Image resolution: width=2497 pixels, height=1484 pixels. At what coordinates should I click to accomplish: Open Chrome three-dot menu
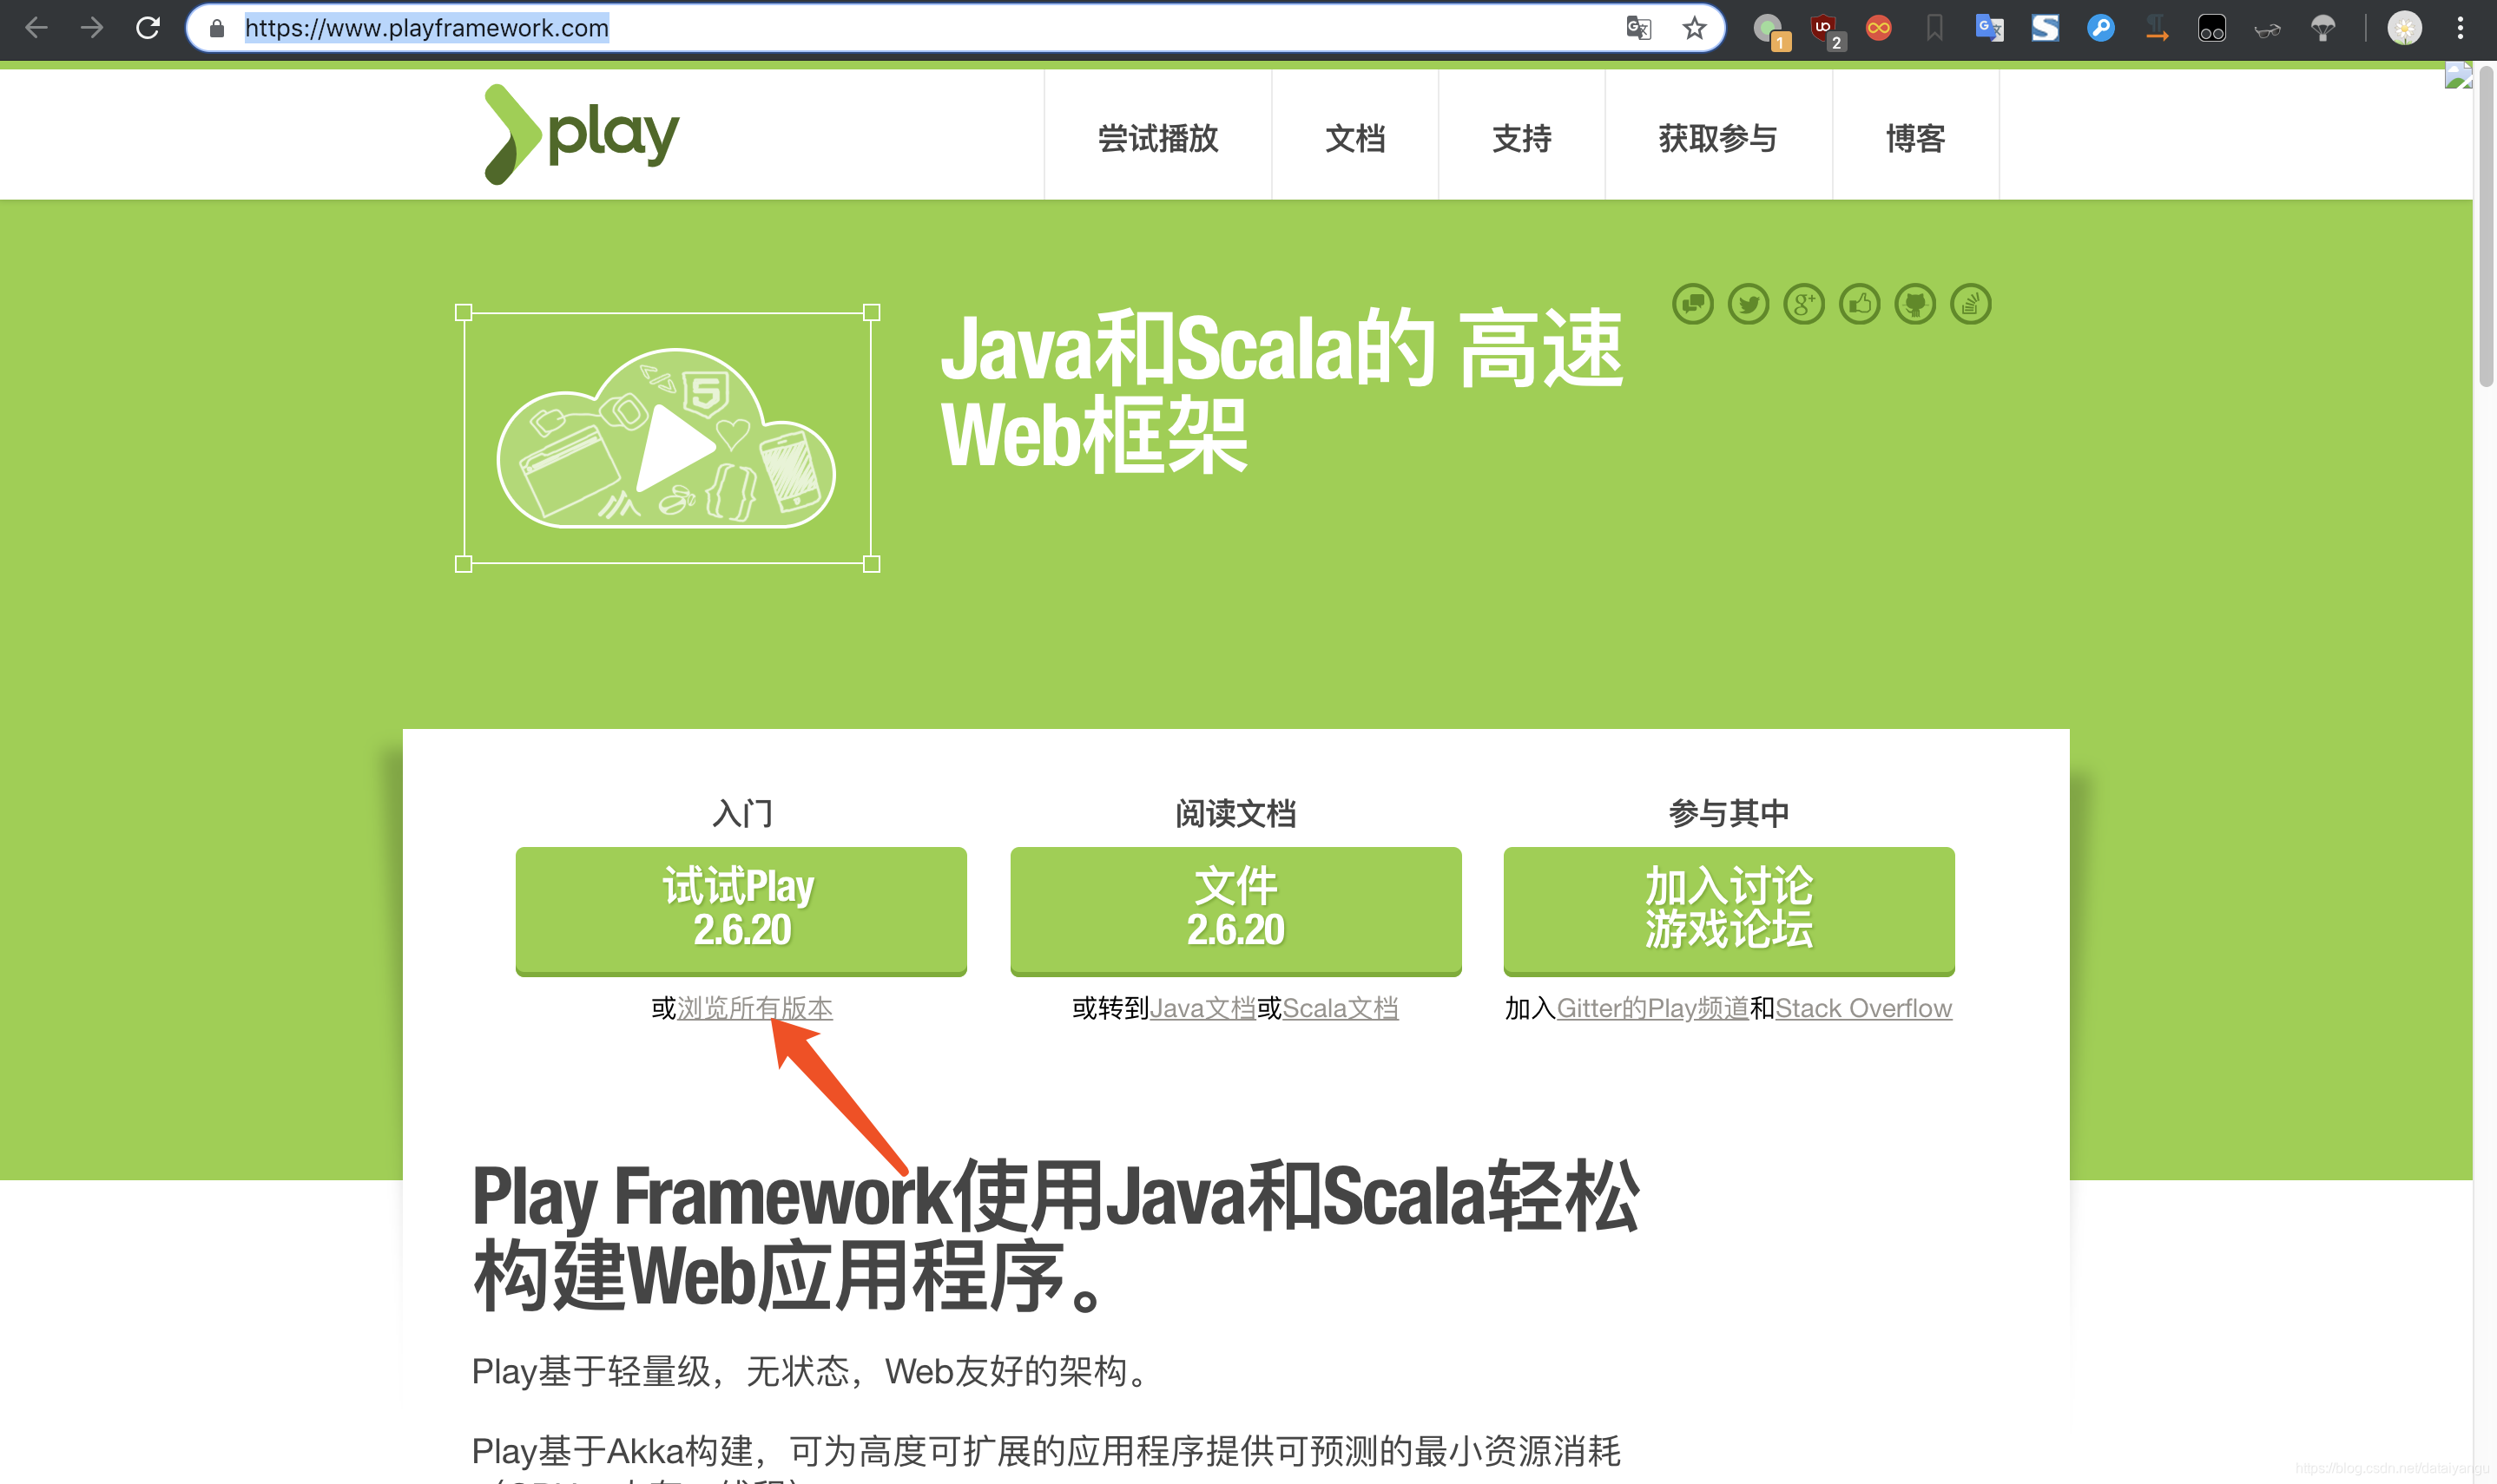tap(2460, 28)
